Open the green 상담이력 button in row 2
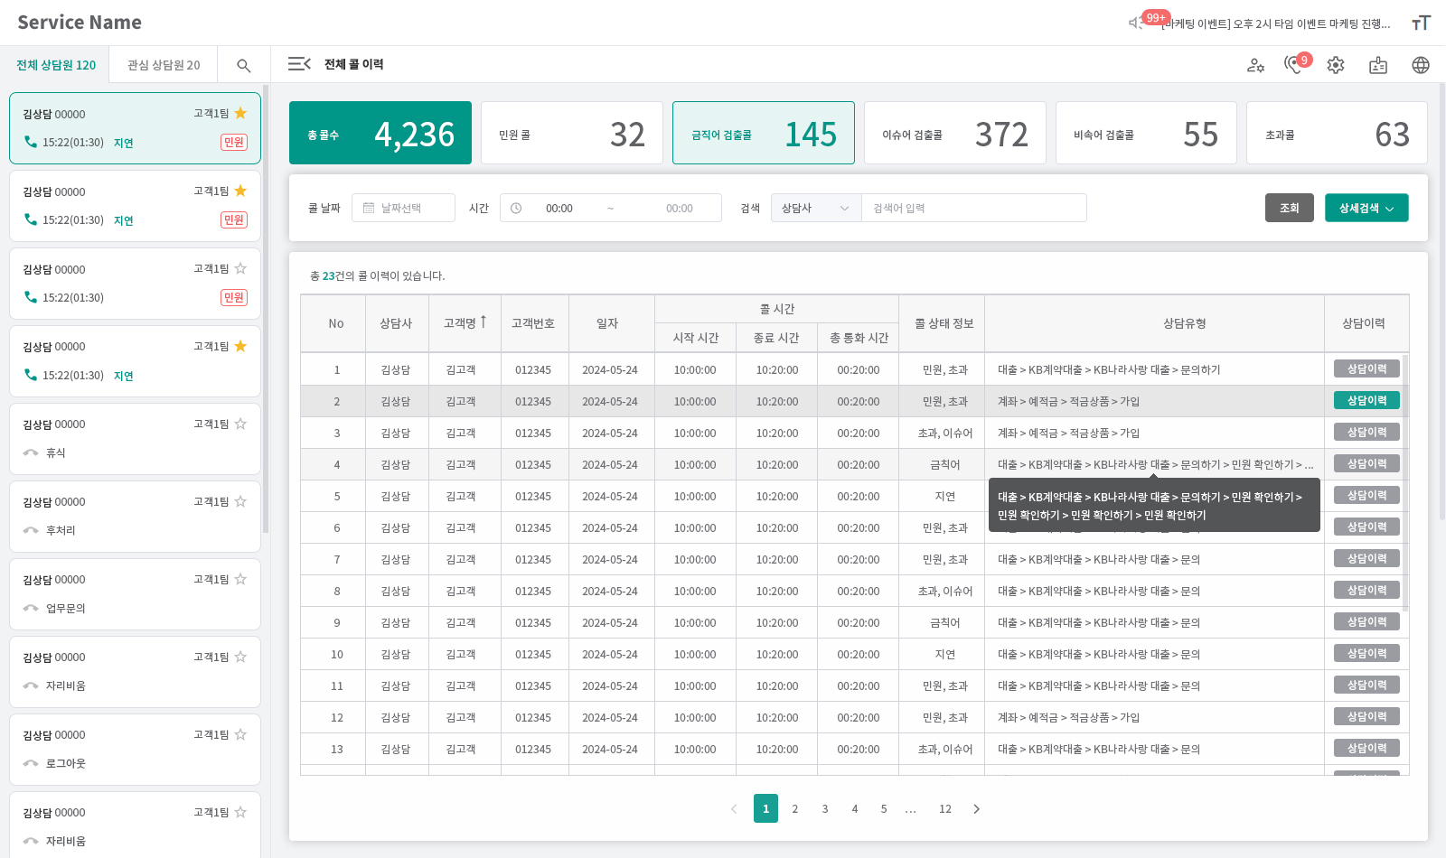Viewport: 1446px width, 858px height. (1366, 400)
